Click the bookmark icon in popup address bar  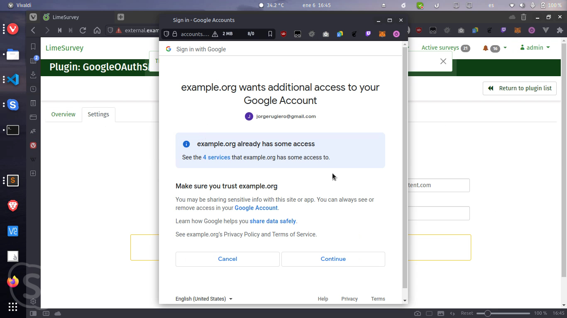[270, 34]
